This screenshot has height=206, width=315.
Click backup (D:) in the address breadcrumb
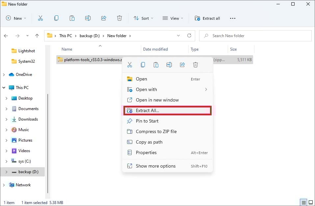tap(90, 36)
